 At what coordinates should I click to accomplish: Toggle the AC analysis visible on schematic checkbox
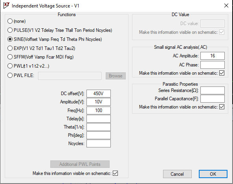coord(222,73)
